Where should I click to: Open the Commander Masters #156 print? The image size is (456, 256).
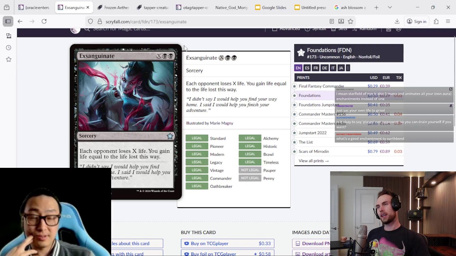(x=322, y=114)
